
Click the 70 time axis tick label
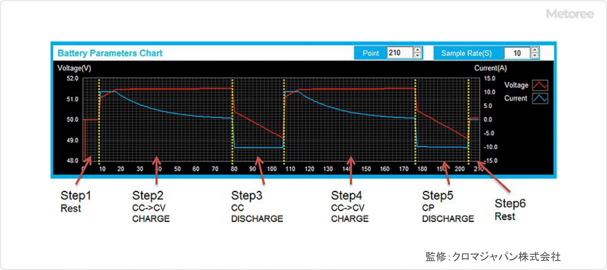(215, 169)
